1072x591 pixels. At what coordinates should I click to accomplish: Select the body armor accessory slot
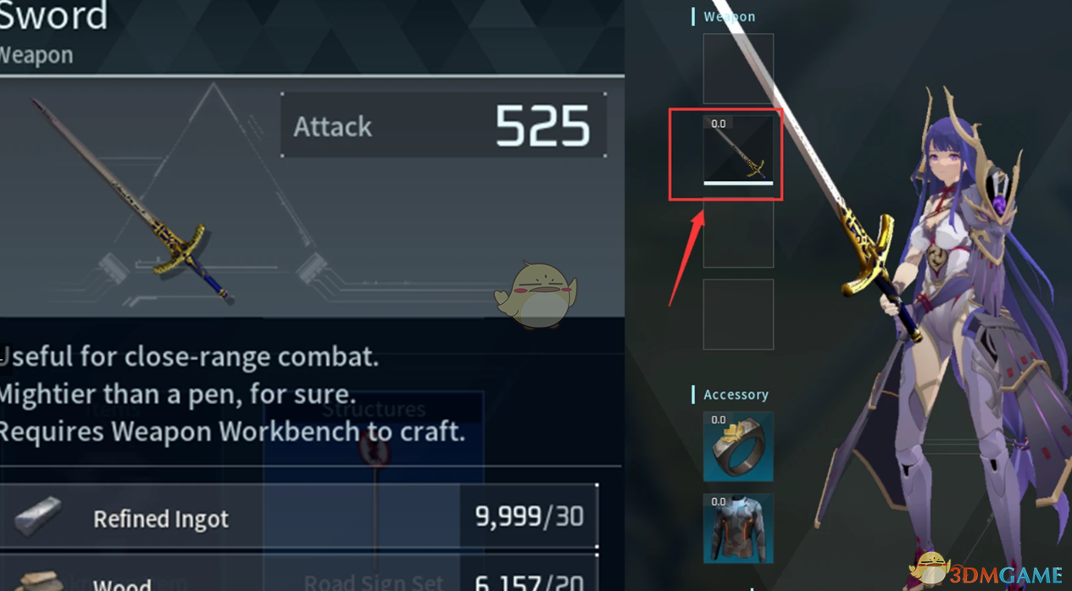coord(738,528)
